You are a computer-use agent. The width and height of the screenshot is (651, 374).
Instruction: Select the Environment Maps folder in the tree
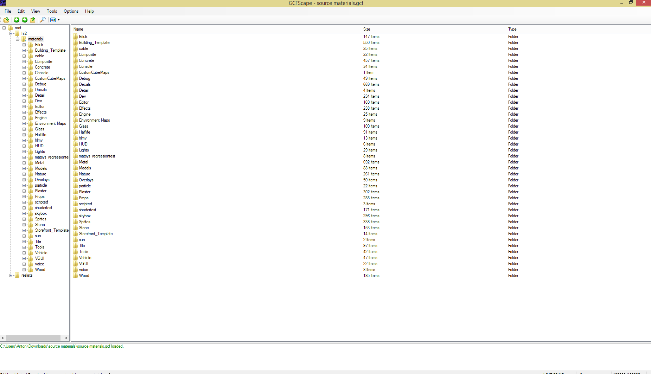click(50, 123)
